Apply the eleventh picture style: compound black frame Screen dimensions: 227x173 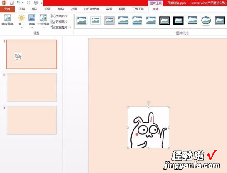tap(220, 20)
